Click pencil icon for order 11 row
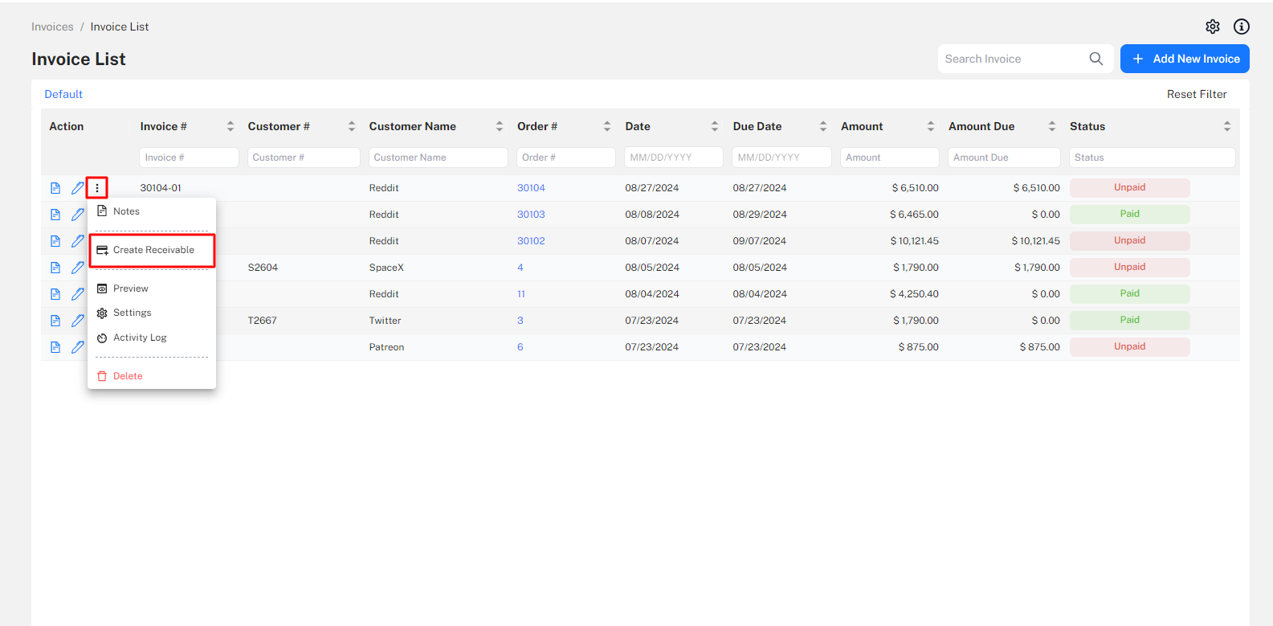The width and height of the screenshot is (1273, 626). (77, 294)
